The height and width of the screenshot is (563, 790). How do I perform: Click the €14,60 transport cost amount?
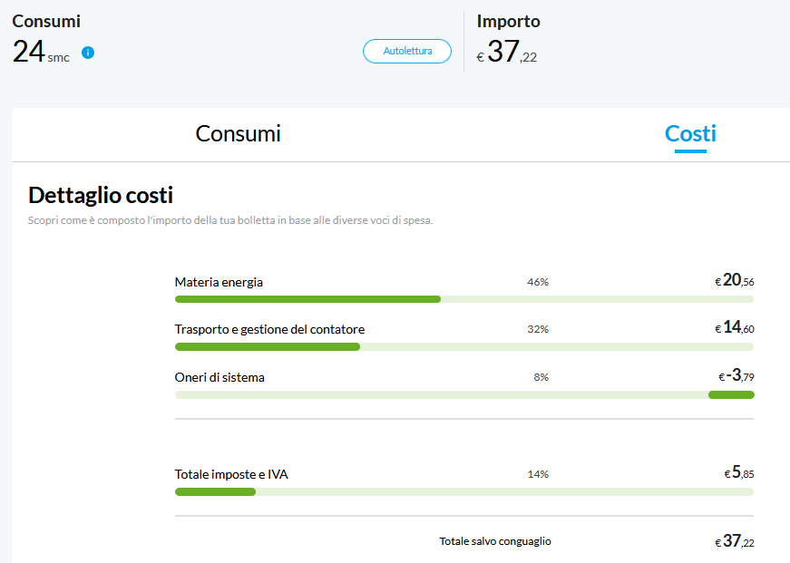tap(734, 328)
